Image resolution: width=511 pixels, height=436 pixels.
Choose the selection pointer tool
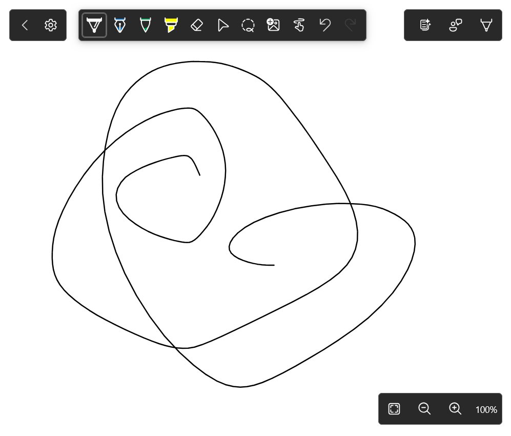(222, 25)
